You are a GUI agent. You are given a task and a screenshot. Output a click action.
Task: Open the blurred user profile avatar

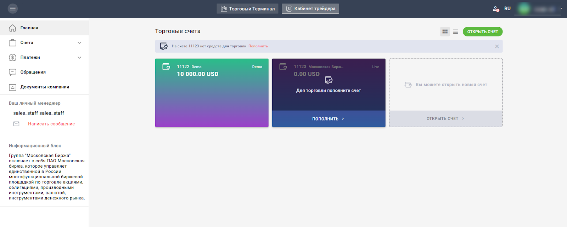[x=524, y=9]
